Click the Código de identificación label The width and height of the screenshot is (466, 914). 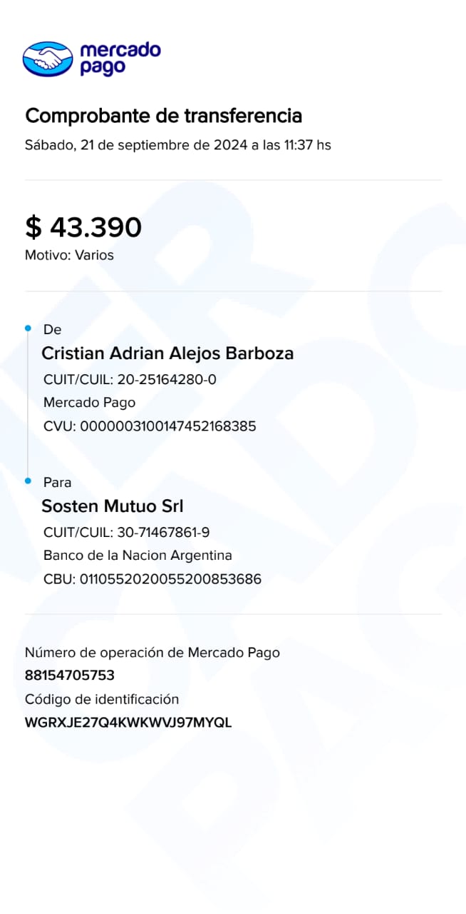[102, 699]
